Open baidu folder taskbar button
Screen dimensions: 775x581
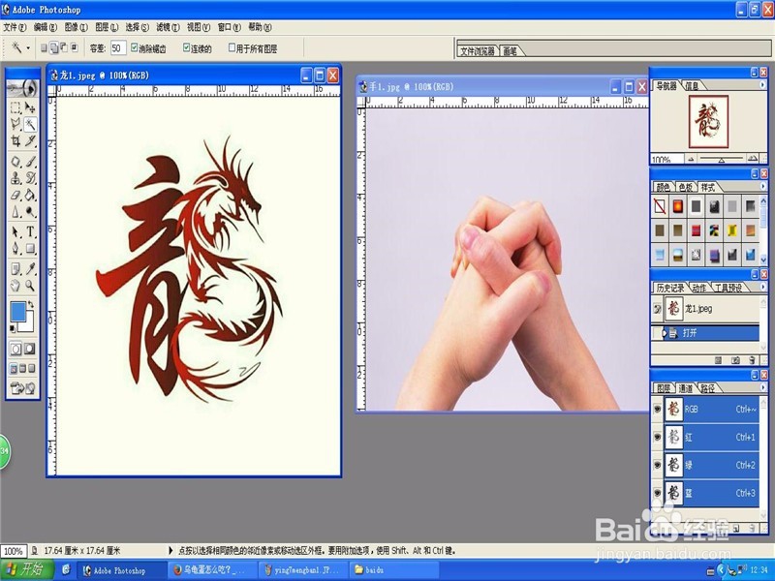393,570
